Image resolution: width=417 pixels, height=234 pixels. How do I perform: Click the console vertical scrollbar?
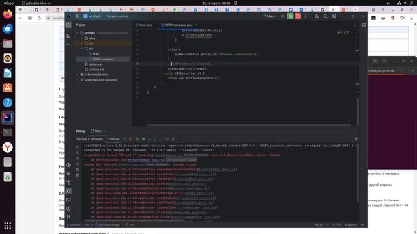pyautogui.click(x=358, y=173)
